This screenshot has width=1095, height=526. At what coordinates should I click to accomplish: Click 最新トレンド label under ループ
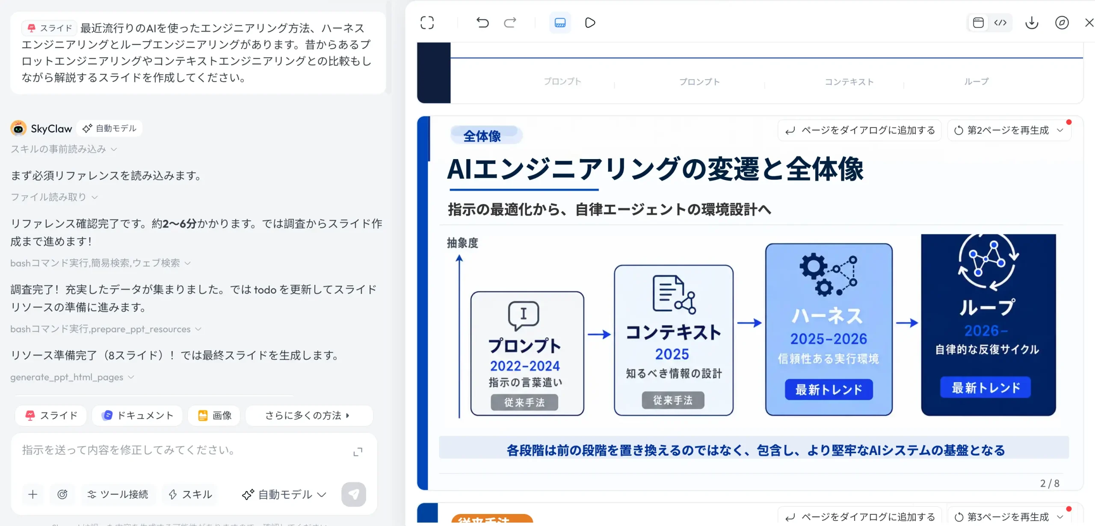pyautogui.click(x=985, y=388)
